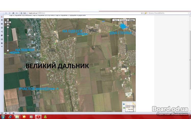This screenshot has width=191, height=119.
Task: Click the browser Forward arrow button
Action: 9,13
